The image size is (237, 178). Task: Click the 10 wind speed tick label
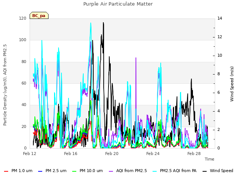tap(220, 56)
